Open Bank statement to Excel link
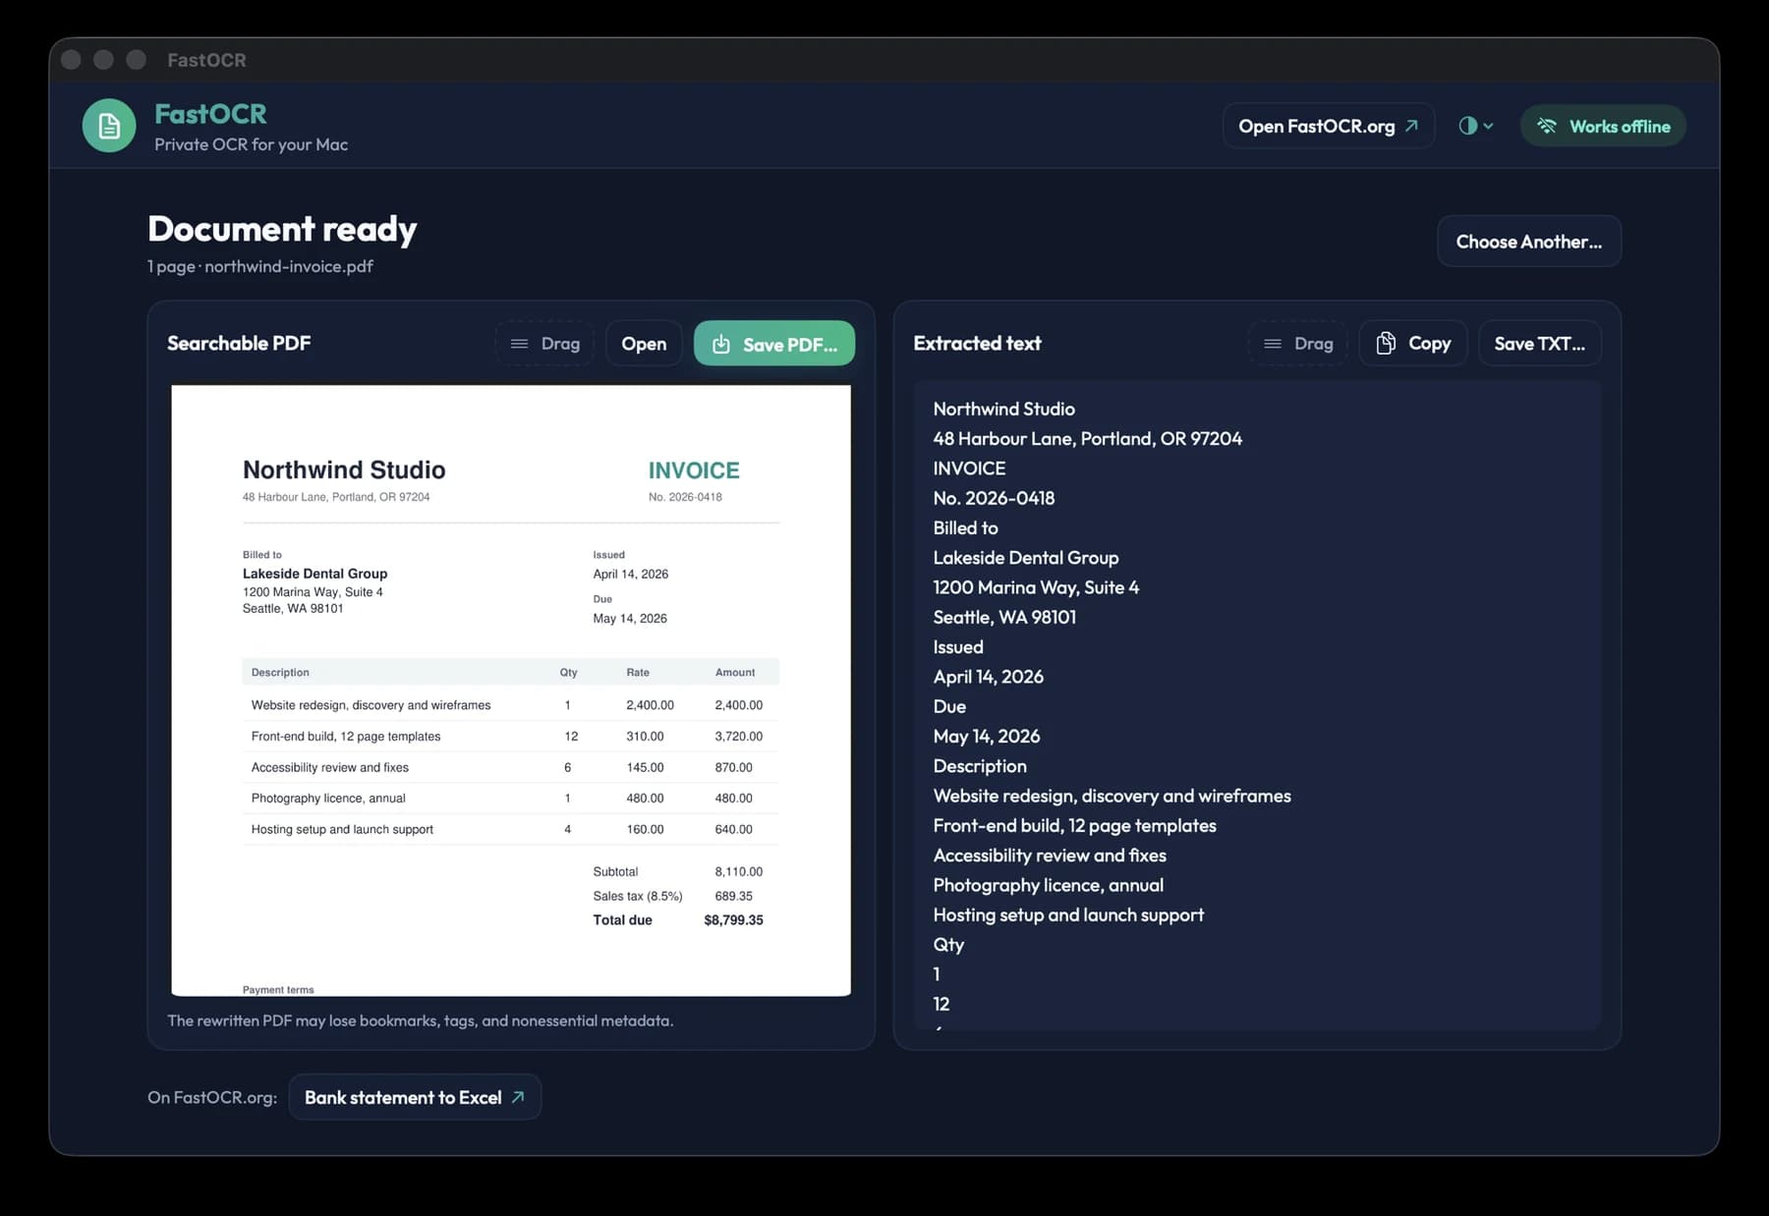This screenshot has width=1769, height=1216. [415, 1097]
